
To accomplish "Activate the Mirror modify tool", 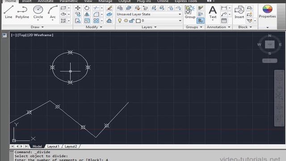I will point(87,14).
